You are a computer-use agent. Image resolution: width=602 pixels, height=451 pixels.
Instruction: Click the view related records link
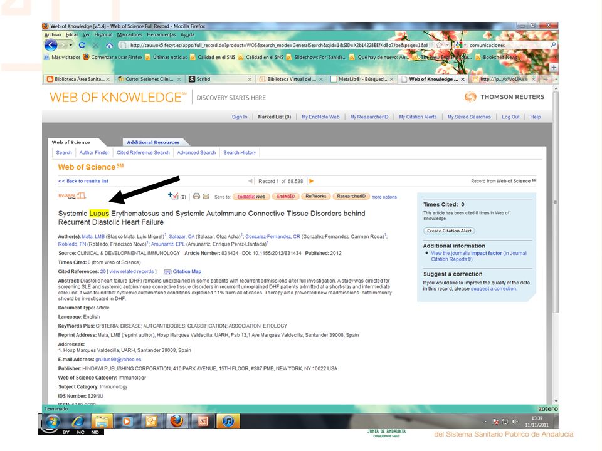point(132,271)
